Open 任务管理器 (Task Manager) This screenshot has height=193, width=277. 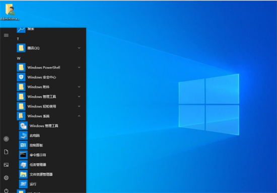[50, 164]
